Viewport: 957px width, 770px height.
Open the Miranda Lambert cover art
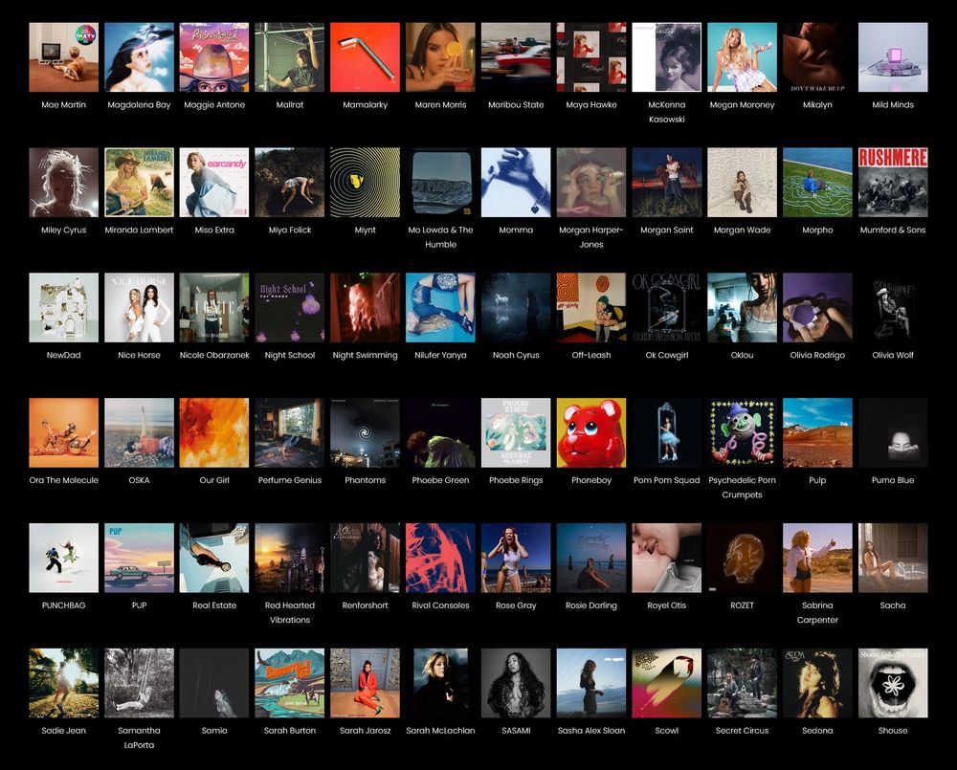139,183
